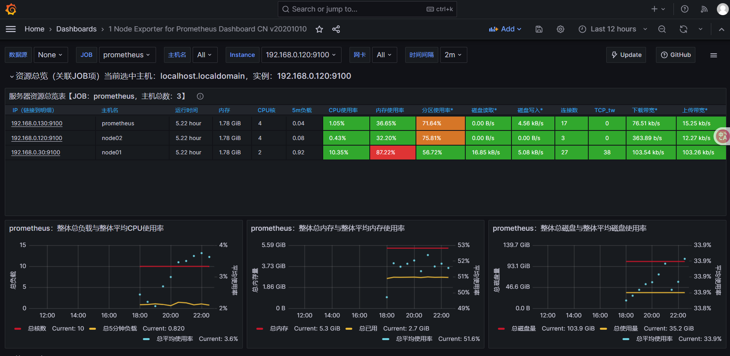Toggle 总5分钟负载 series legend
Viewport: 730px width, 356px height.
(120, 329)
